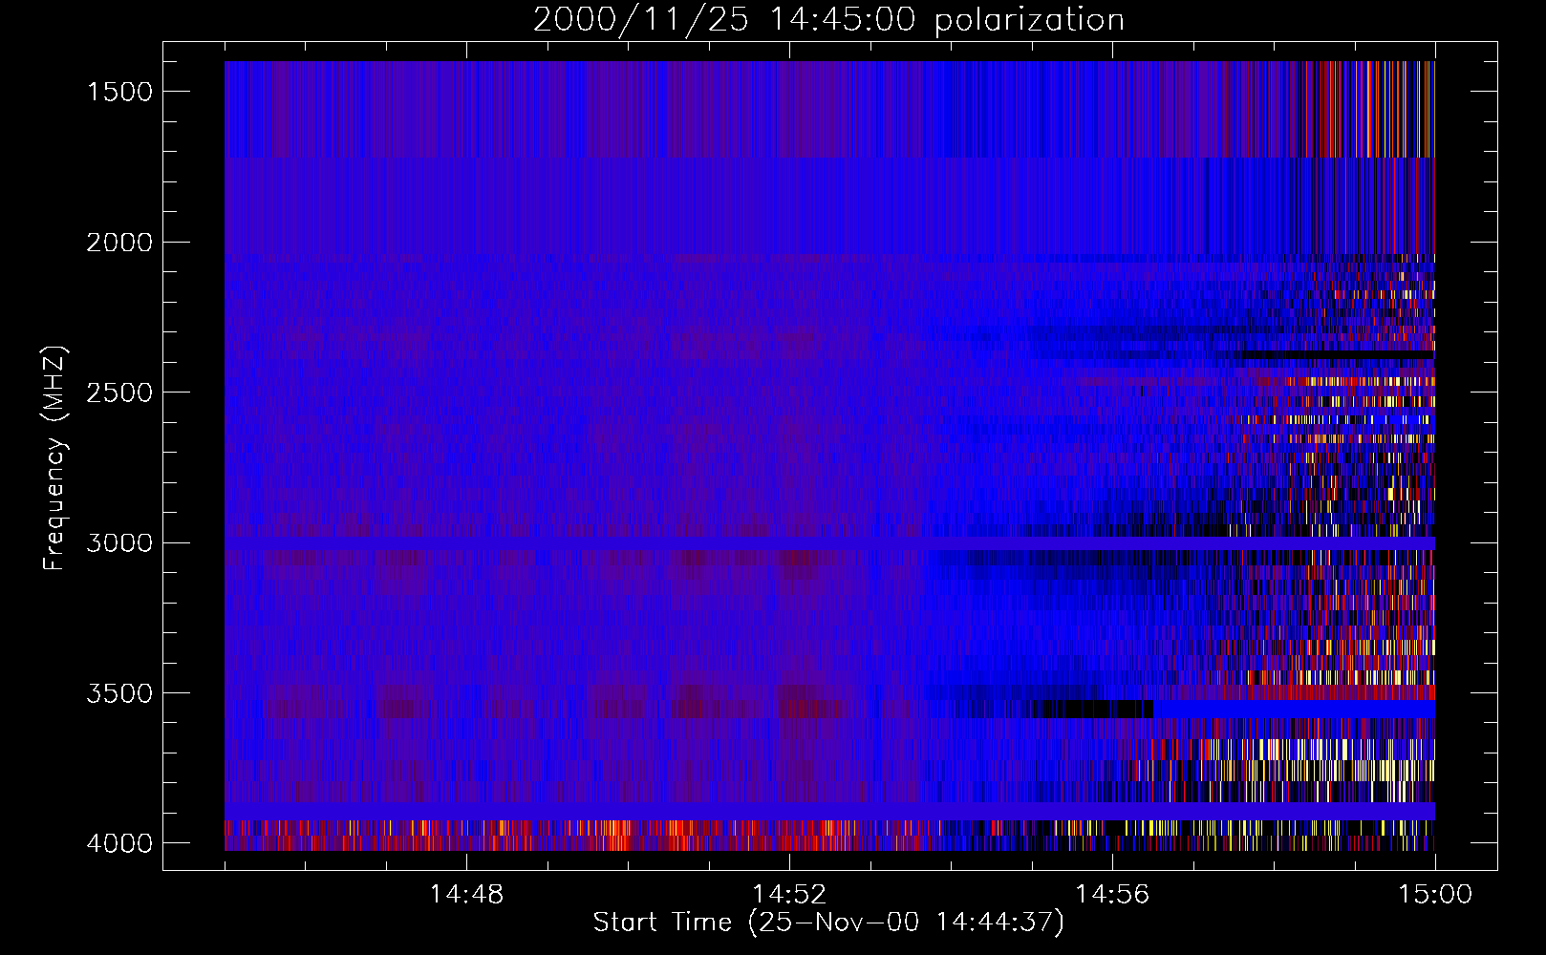Click the 14:48 time tick label

tap(466, 895)
